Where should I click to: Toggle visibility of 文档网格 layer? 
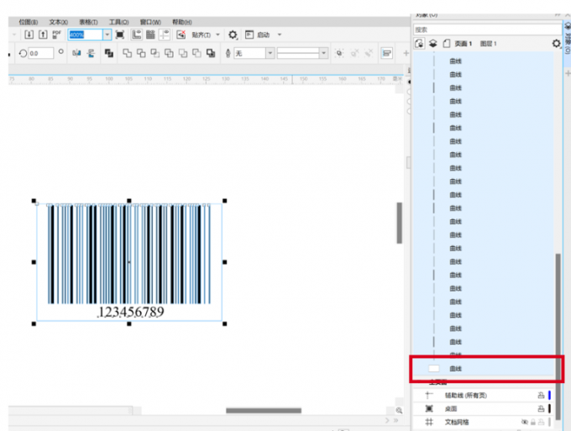pyautogui.click(x=523, y=422)
